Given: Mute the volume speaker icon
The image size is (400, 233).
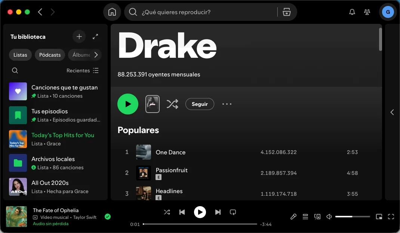Looking at the screenshot, I should 329,216.
